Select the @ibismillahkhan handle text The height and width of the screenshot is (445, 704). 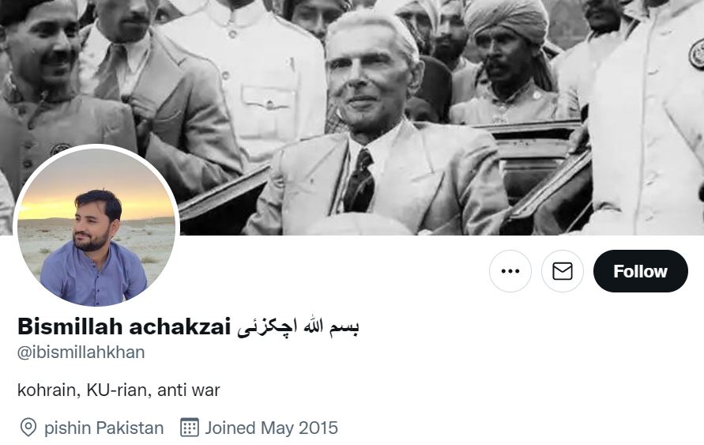(81, 353)
